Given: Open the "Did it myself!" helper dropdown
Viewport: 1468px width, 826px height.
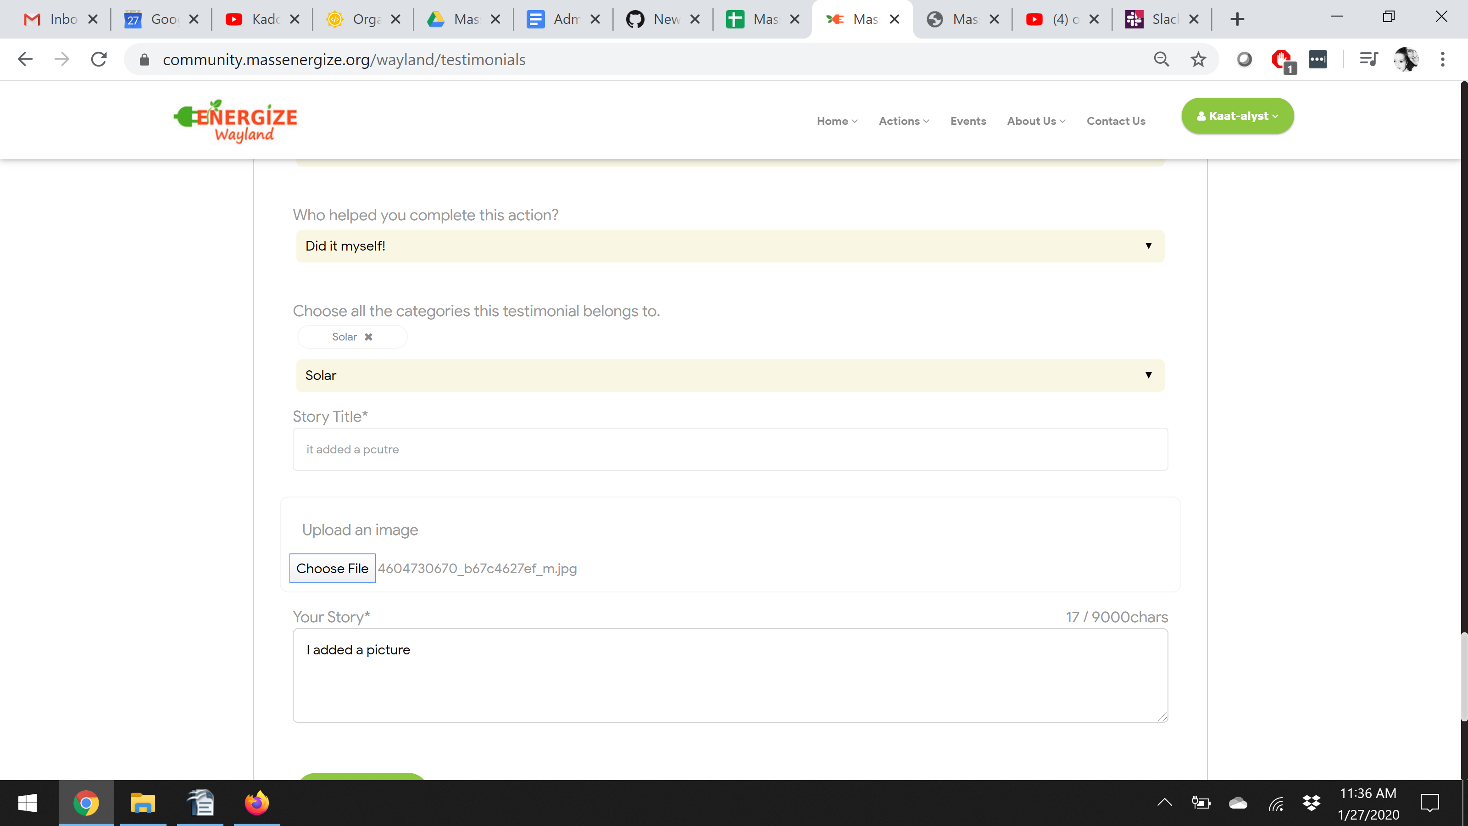Looking at the screenshot, I should (729, 246).
